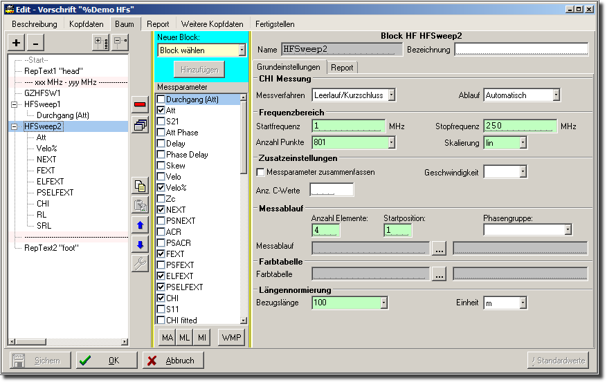This screenshot has height=382, width=607.
Task: Enable the S21 measurement parameter checkbox
Action: click(x=161, y=122)
